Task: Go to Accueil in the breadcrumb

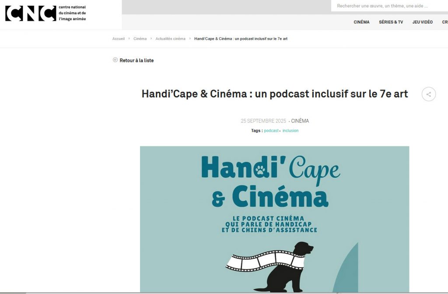Action: point(118,39)
